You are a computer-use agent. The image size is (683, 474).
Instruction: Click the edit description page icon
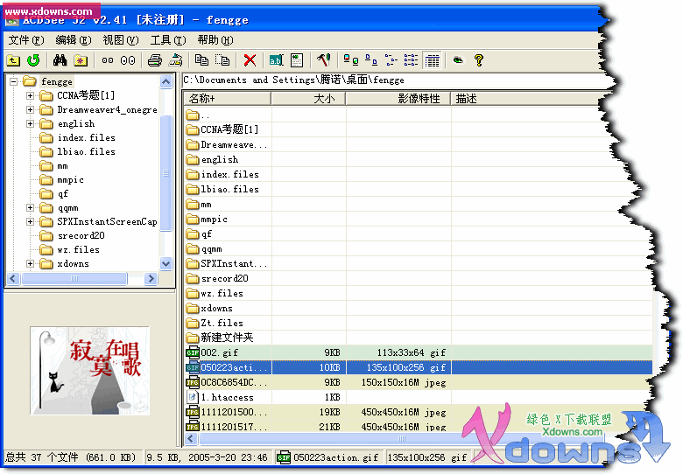297,60
